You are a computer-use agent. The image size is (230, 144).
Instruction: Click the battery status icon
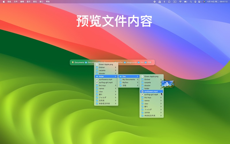pyautogui.click(x=186, y=2)
